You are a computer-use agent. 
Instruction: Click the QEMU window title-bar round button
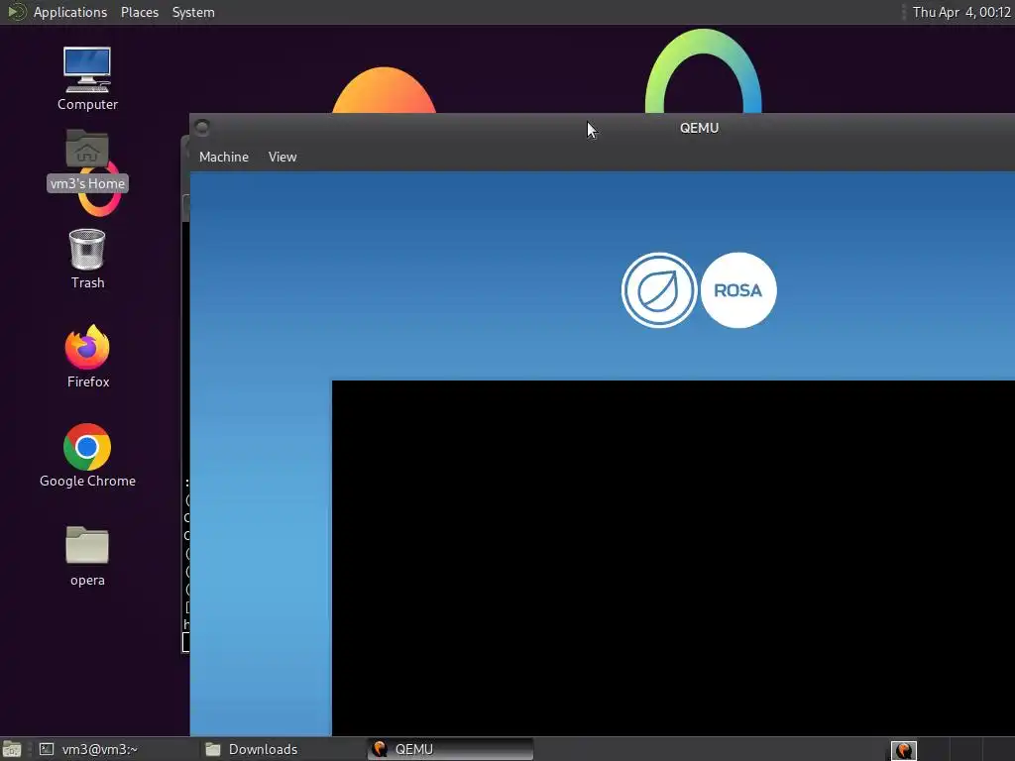click(202, 127)
